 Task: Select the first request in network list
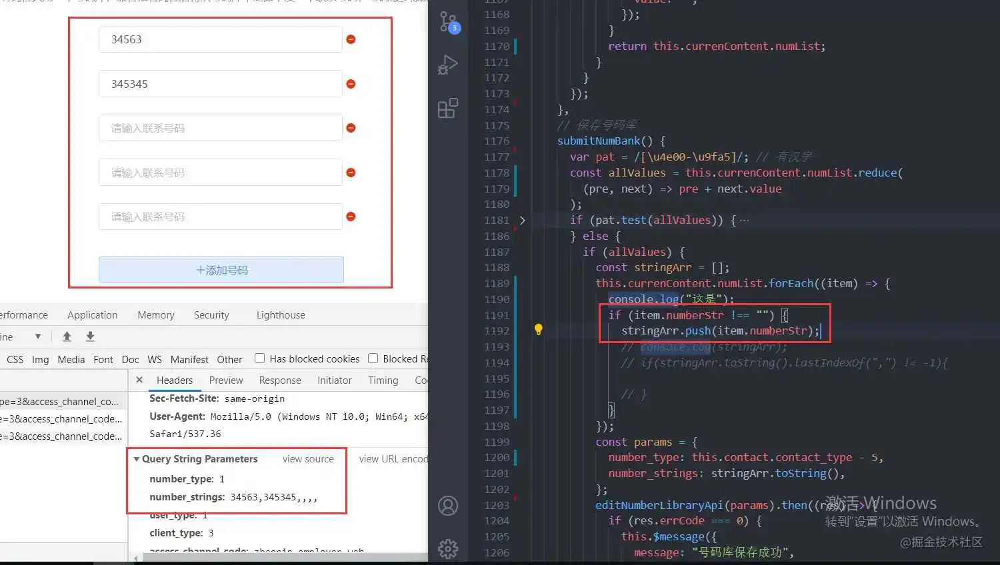[x=63, y=402]
